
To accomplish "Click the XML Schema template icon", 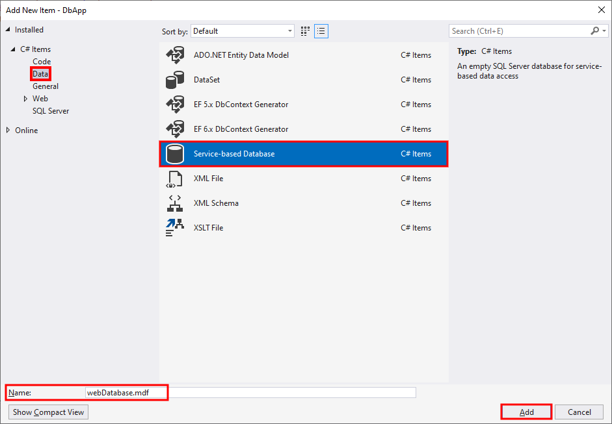I will (x=175, y=203).
